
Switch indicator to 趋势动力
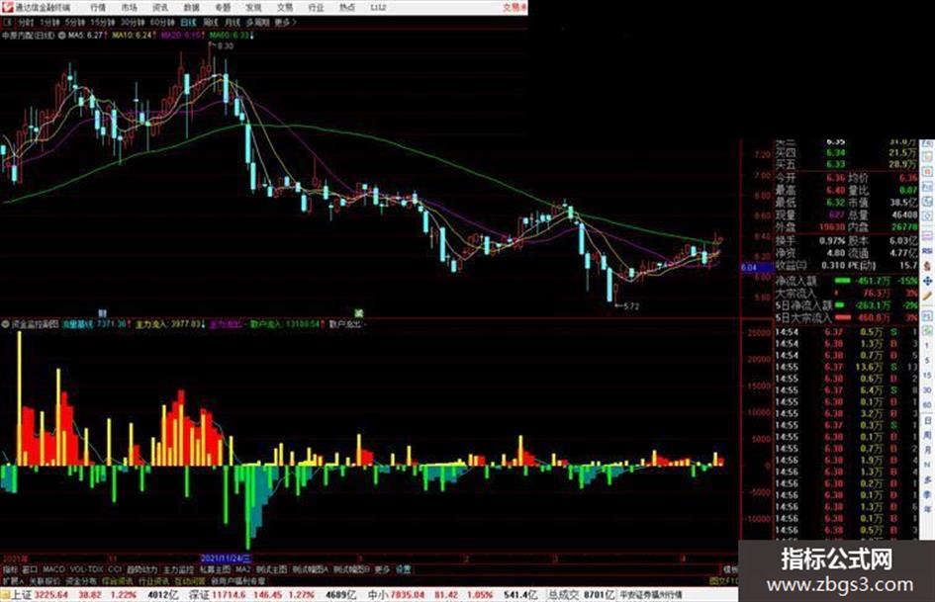coord(142,569)
